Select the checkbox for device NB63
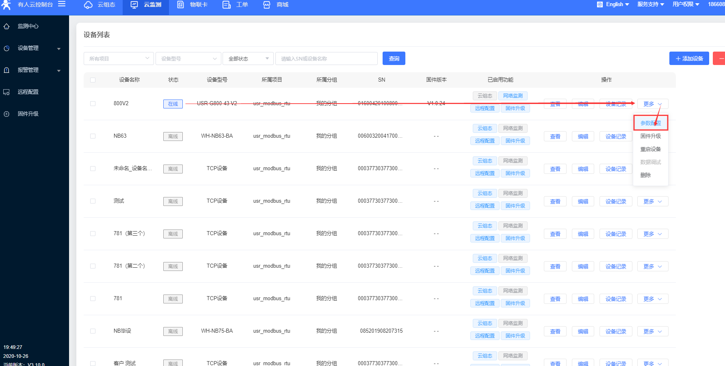 [x=93, y=136]
